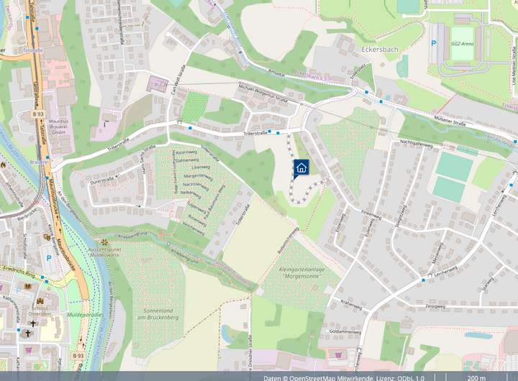518x381 pixels.
Task: Click the parking icon near Kleine Berggasse
Action: (49, 259)
